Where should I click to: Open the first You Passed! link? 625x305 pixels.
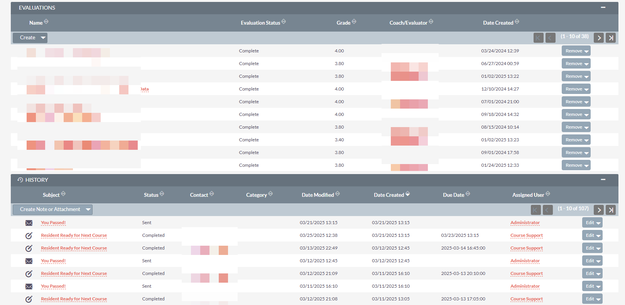[53, 223]
